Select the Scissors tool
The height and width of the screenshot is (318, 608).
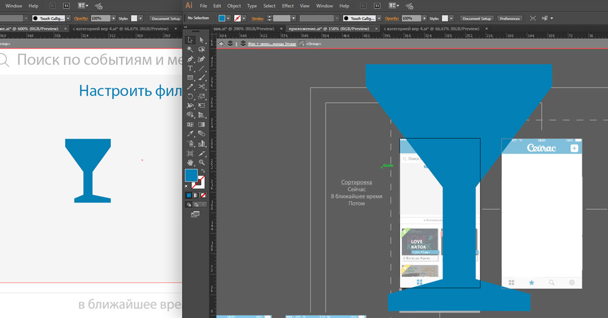click(202, 87)
